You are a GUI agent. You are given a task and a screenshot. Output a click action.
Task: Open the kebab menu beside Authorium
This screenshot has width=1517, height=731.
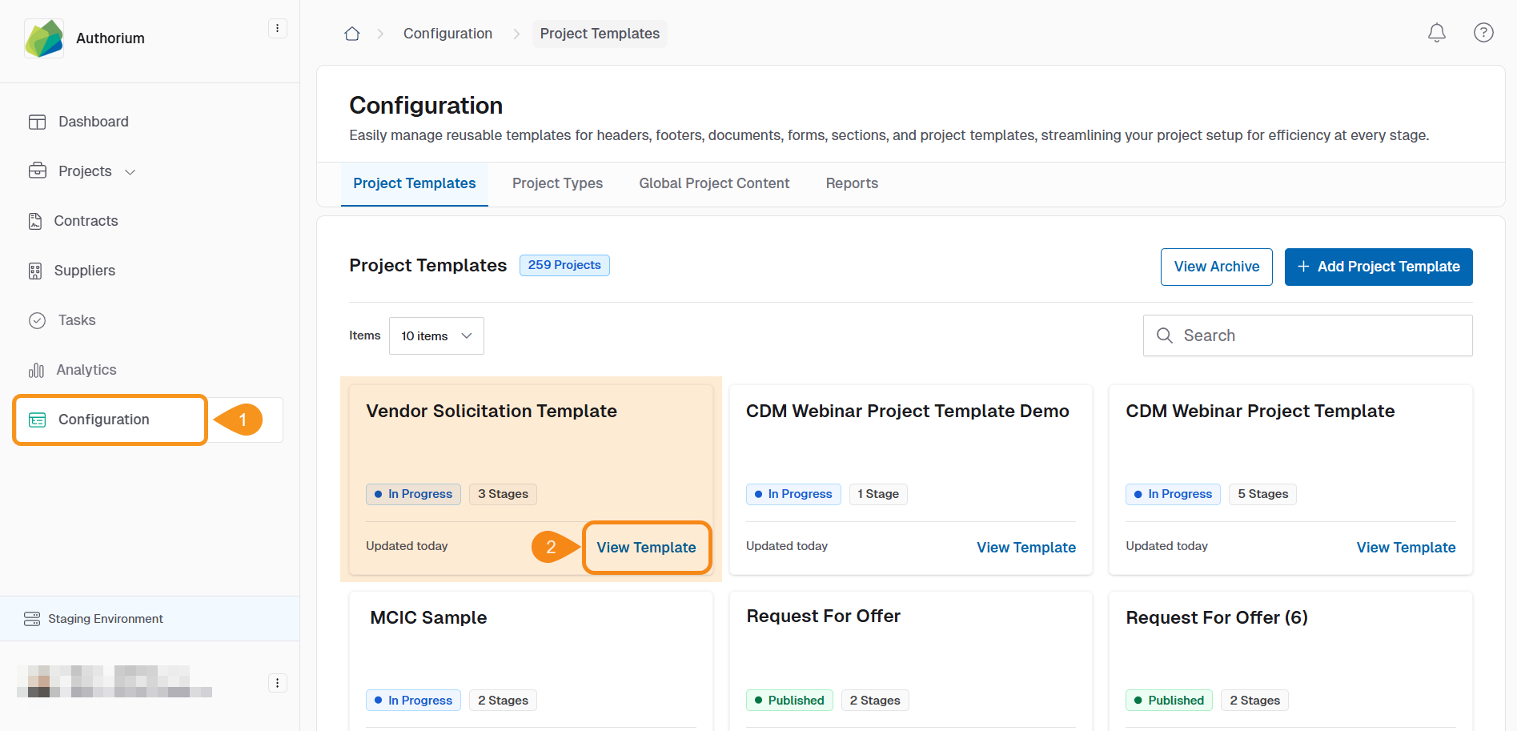click(277, 29)
